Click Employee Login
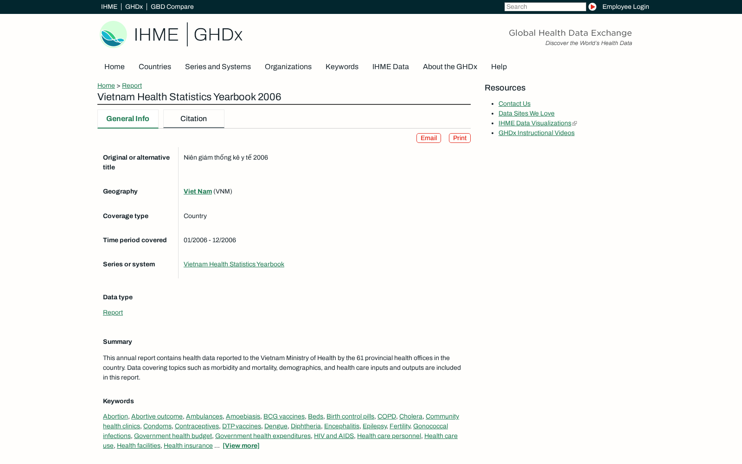This screenshot has width=742, height=464. [626, 7]
